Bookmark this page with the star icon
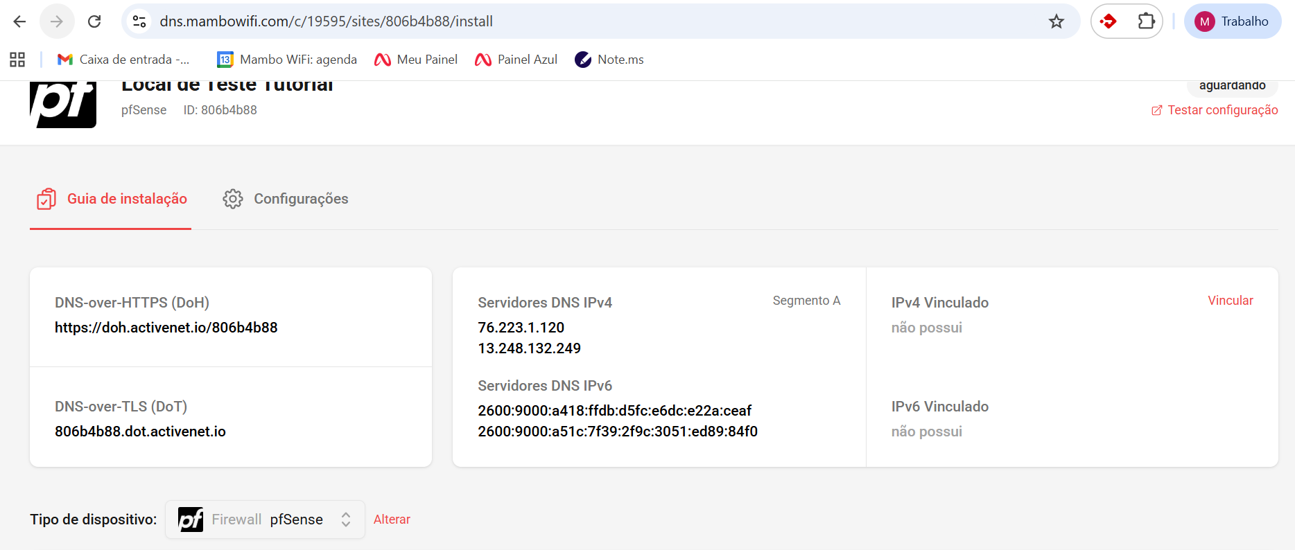Image resolution: width=1295 pixels, height=550 pixels. 1056,21
